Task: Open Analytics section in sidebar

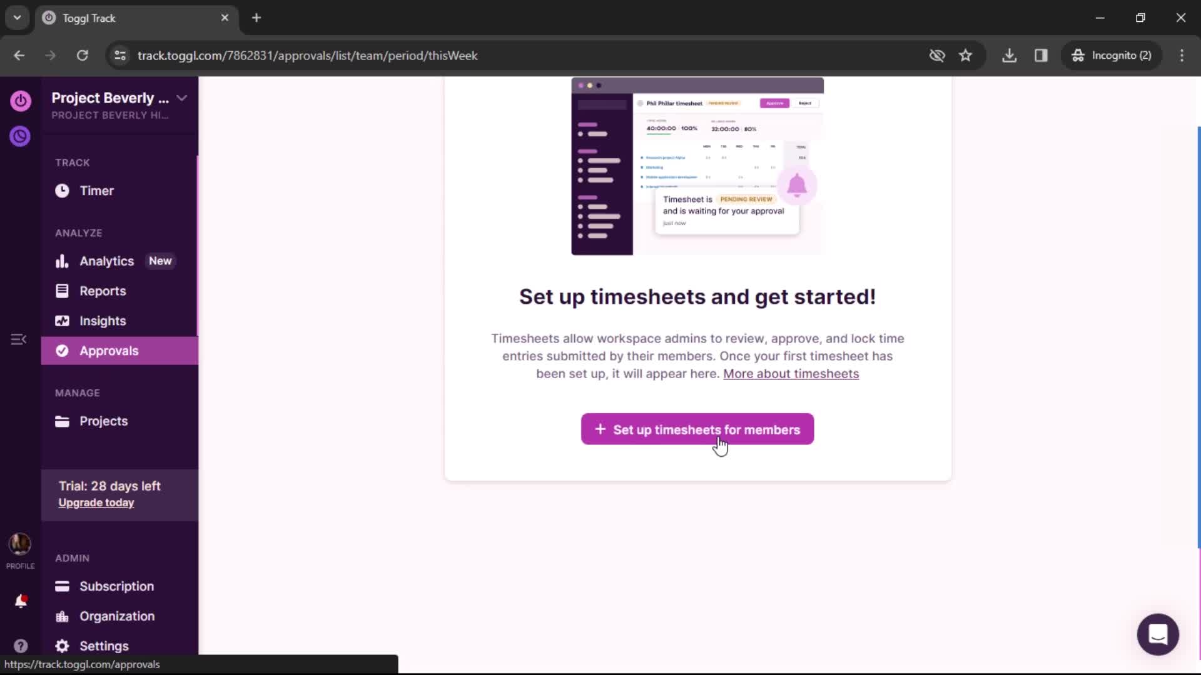Action: click(x=106, y=261)
